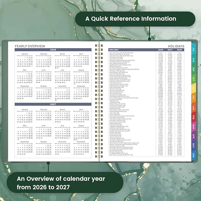Click the 2026 column header in holidays table
The height and width of the screenshot is (201, 201).
(161, 50)
